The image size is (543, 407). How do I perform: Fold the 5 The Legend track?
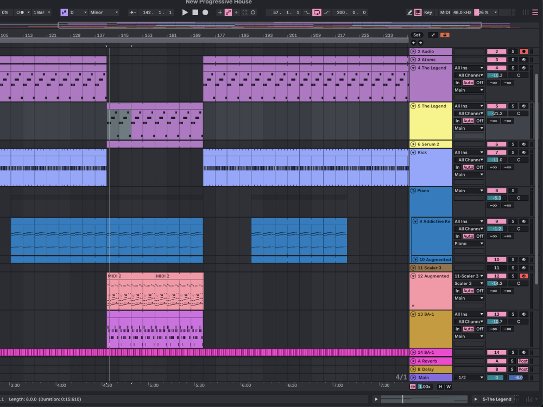[413, 106]
